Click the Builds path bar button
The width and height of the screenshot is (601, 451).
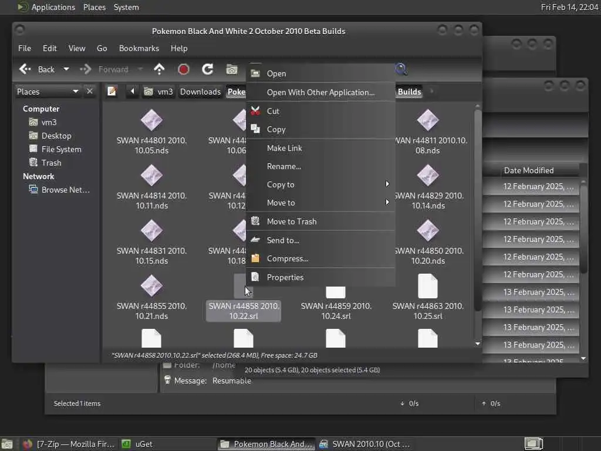point(409,92)
